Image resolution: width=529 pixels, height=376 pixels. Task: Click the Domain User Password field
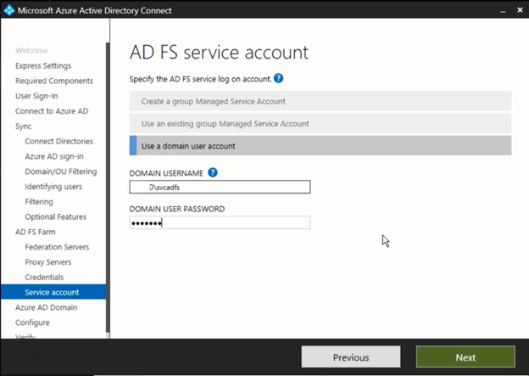click(220, 222)
